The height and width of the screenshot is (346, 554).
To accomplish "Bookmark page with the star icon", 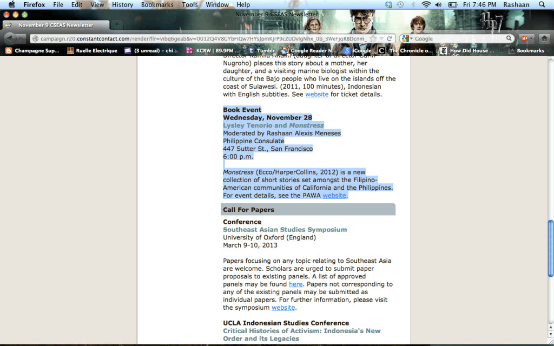I will click(373, 39).
